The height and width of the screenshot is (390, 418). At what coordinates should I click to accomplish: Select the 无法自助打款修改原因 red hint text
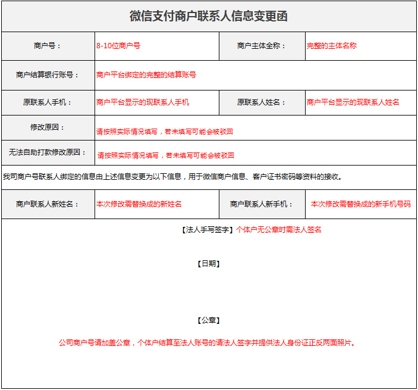[x=165, y=155]
